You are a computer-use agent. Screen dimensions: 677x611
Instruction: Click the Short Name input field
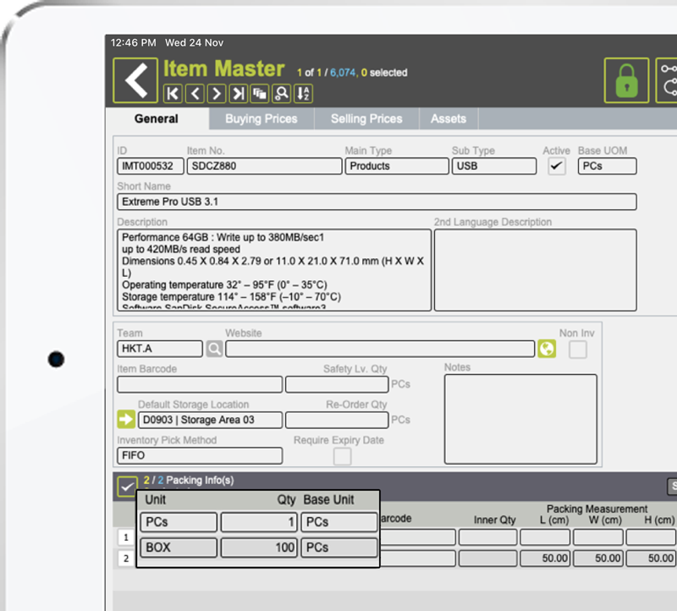click(377, 201)
